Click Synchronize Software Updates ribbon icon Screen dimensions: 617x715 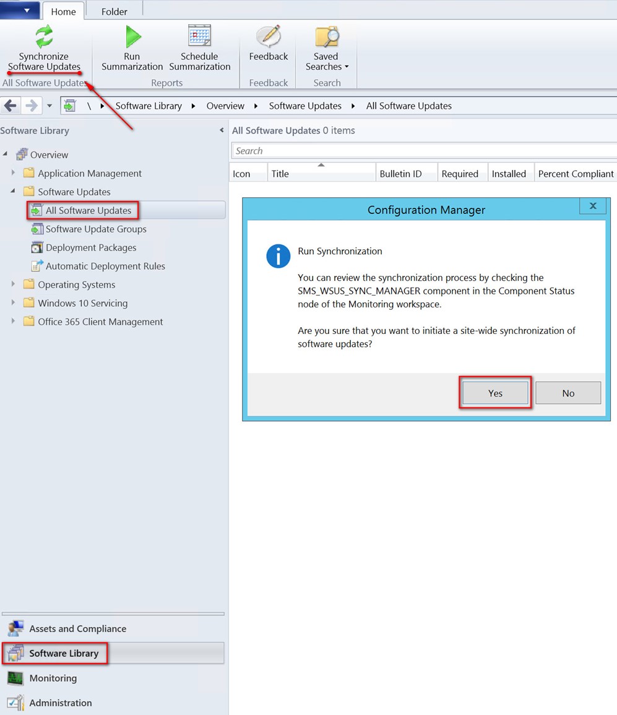pos(45,36)
